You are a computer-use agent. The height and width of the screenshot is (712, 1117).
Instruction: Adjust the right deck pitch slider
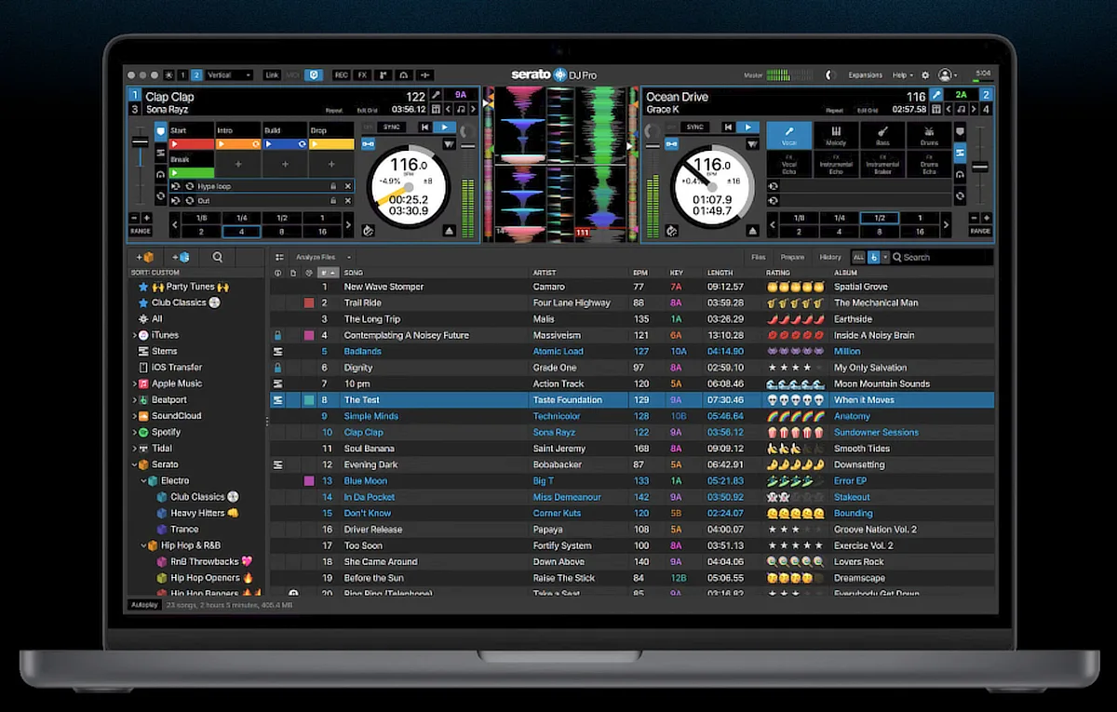point(979,165)
